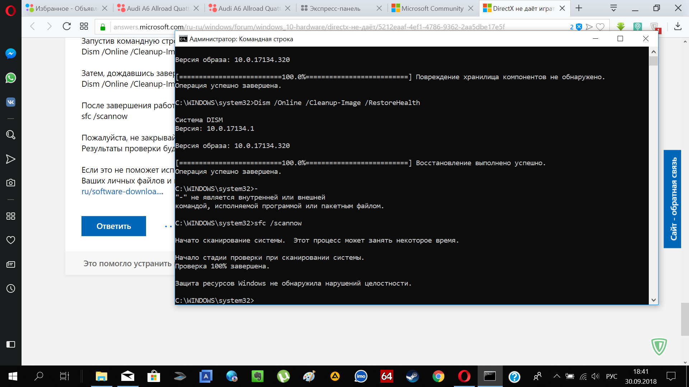Open the volume control in system tray
Viewport: 689px width, 387px height.
click(x=596, y=376)
